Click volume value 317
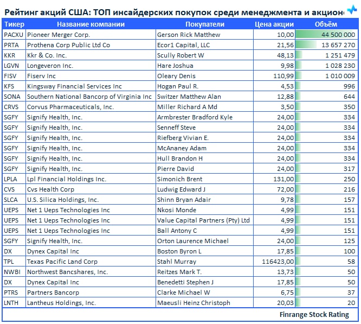 [349, 169]
